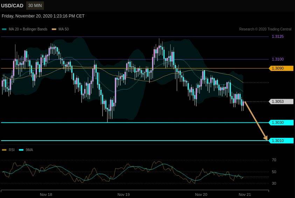Click the 'MA 20 + Bollinger Bands' legend label
The width and height of the screenshot is (295, 198).
tap(28, 29)
